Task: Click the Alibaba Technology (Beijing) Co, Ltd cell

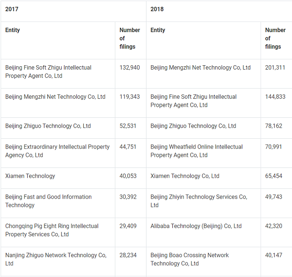Action: pos(196,226)
